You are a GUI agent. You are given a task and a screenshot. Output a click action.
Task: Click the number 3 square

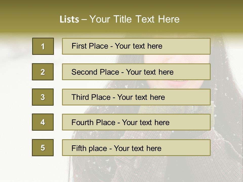click(43, 97)
